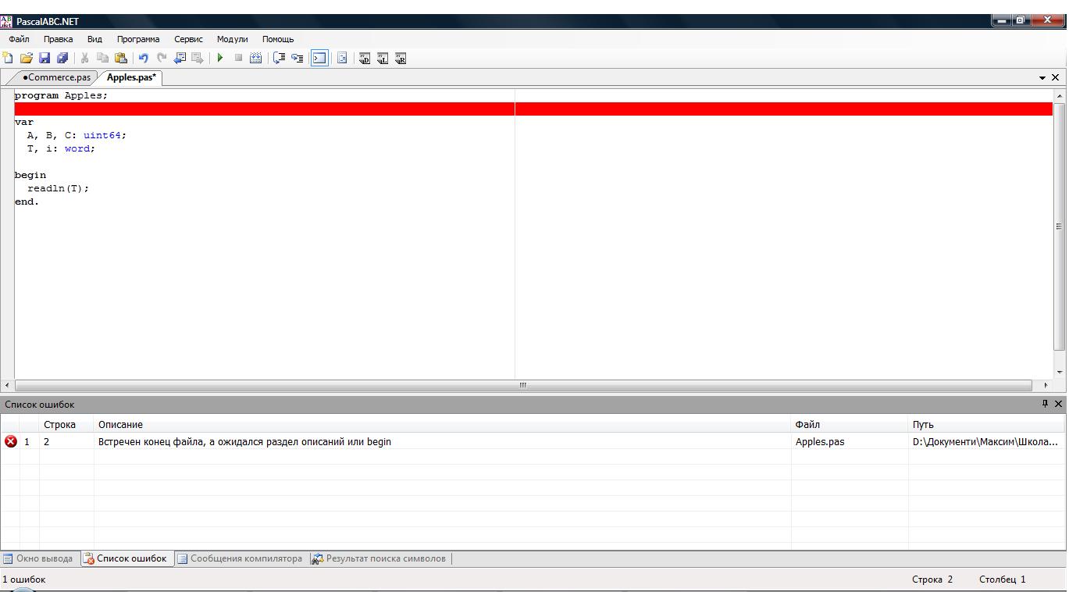Click the Описание column header
This screenshot has width=1069, height=592.
[x=120, y=425]
